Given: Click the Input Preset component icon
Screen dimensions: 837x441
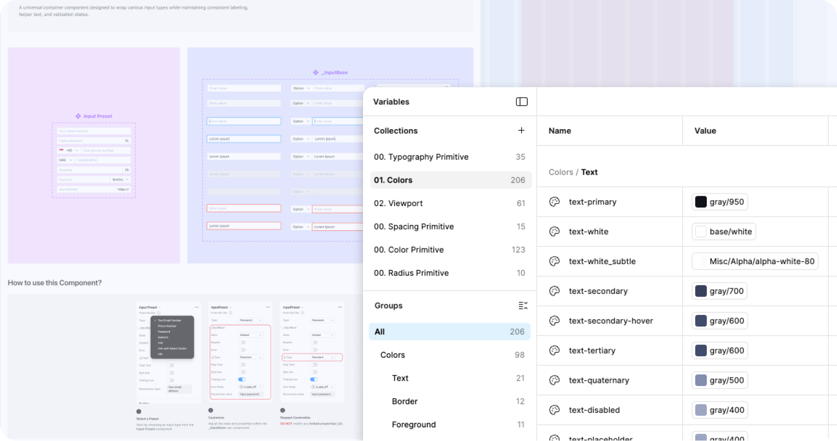Looking at the screenshot, I should coord(78,116).
